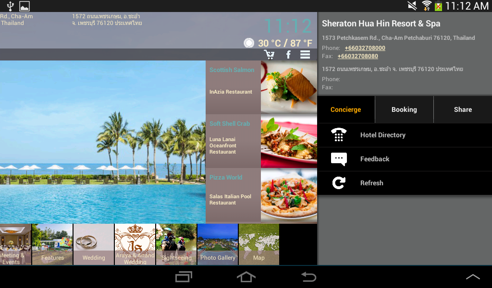
Task: Tap the image notification icon in status bar
Action: tap(25, 6)
